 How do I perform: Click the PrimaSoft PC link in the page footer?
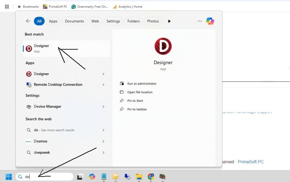[x=250, y=162]
